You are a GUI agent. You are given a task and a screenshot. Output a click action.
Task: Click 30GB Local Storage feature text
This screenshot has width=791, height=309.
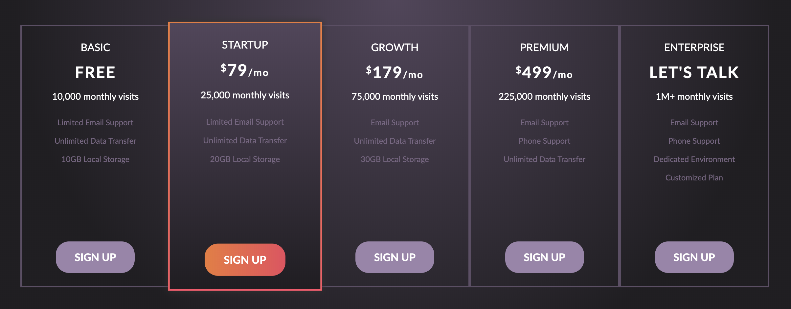point(395,159)
